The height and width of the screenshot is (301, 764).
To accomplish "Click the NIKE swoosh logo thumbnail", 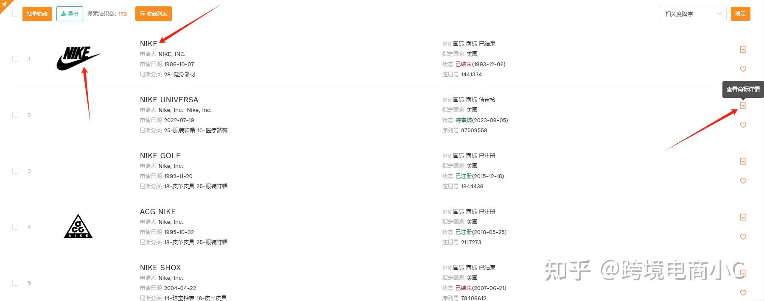I will 78,59.
